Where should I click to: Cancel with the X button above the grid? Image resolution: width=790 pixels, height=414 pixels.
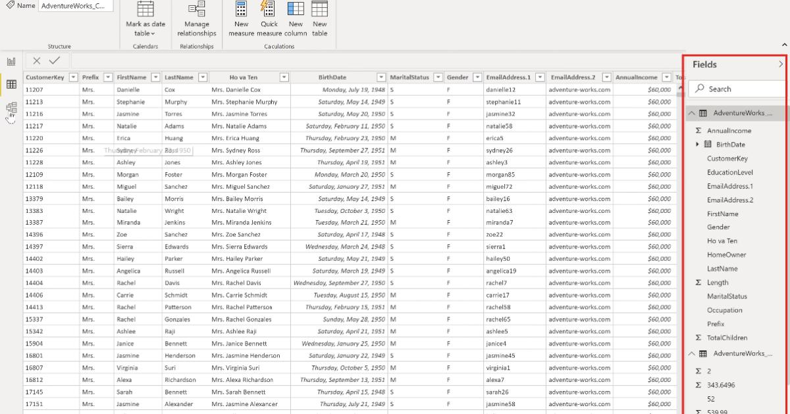point(36,60)
